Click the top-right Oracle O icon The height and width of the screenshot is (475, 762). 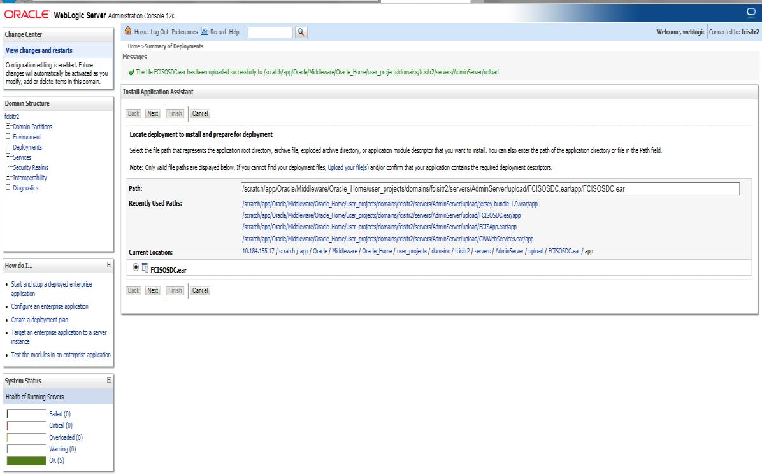click(x=751, y=12)
